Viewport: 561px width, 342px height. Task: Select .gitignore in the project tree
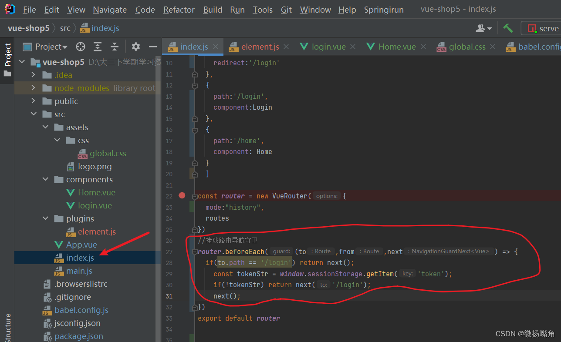(73, 297)
